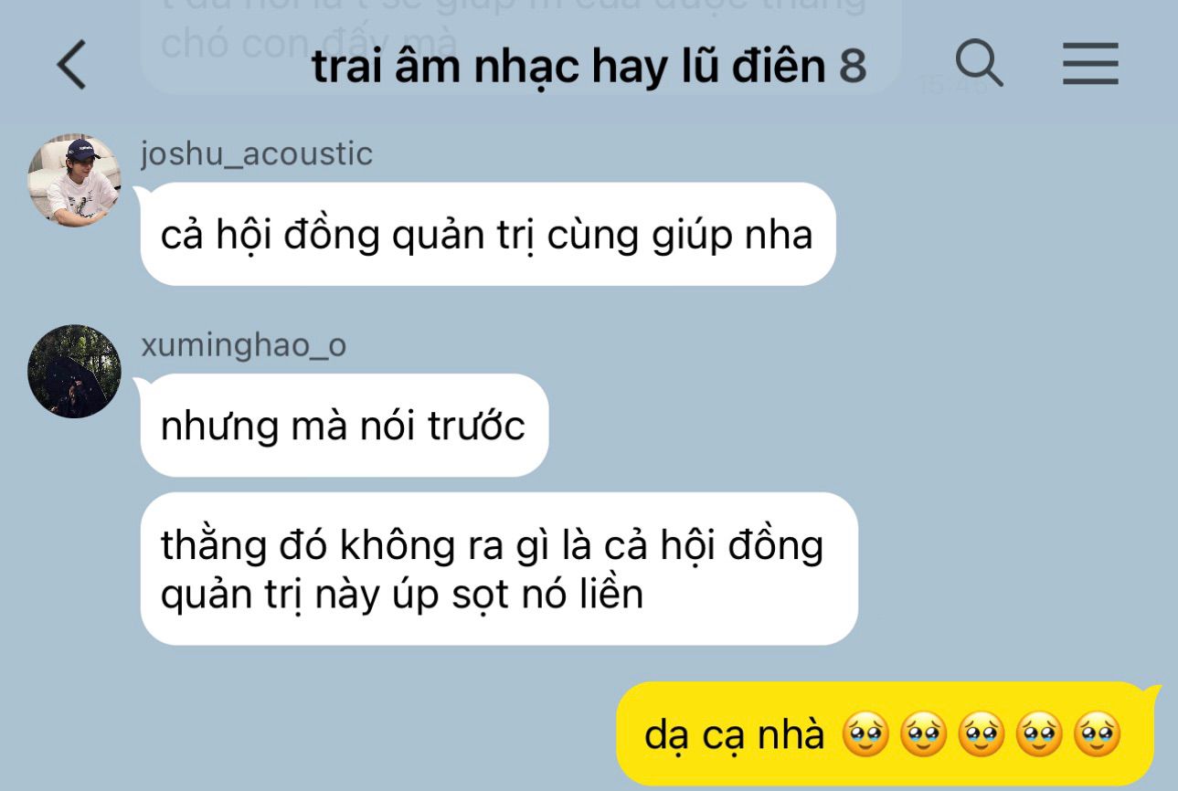This screenshot has height=791, width=1178.
Task: Tap the middle third teary emoji
Action: pyautogui.click(x=979, y=736)
